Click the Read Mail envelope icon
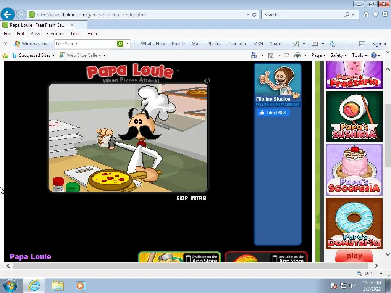Screen dimensions: 391x293 click(x=287, y=55)
